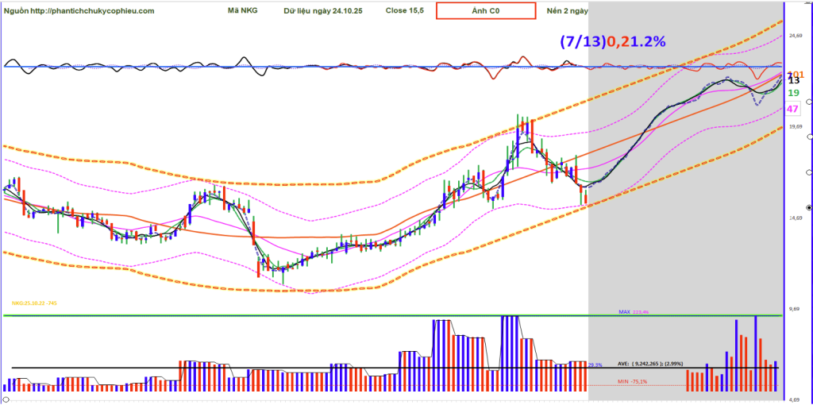
Task: Click the black 13 indicator value
Action: tap(792, 80)
